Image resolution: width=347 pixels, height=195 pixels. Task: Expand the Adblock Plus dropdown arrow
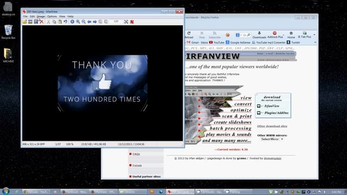[284, 35]
